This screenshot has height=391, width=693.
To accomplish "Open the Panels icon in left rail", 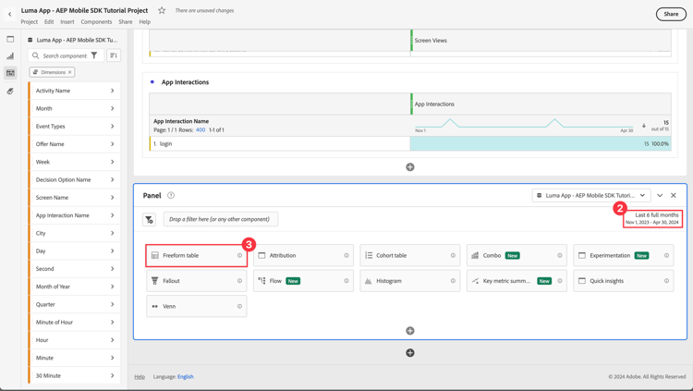I will click(x=10, y=39).
